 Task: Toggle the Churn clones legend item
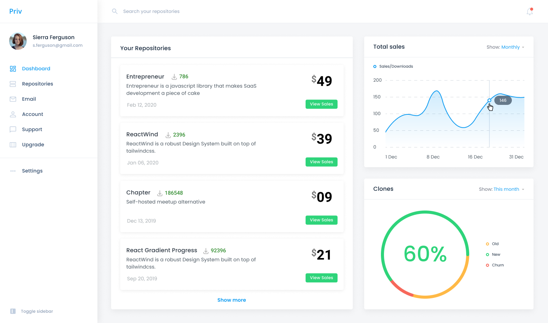point(495,265)
